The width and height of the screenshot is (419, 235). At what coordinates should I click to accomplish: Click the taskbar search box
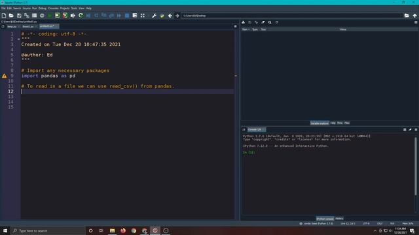tap(48, 230)
